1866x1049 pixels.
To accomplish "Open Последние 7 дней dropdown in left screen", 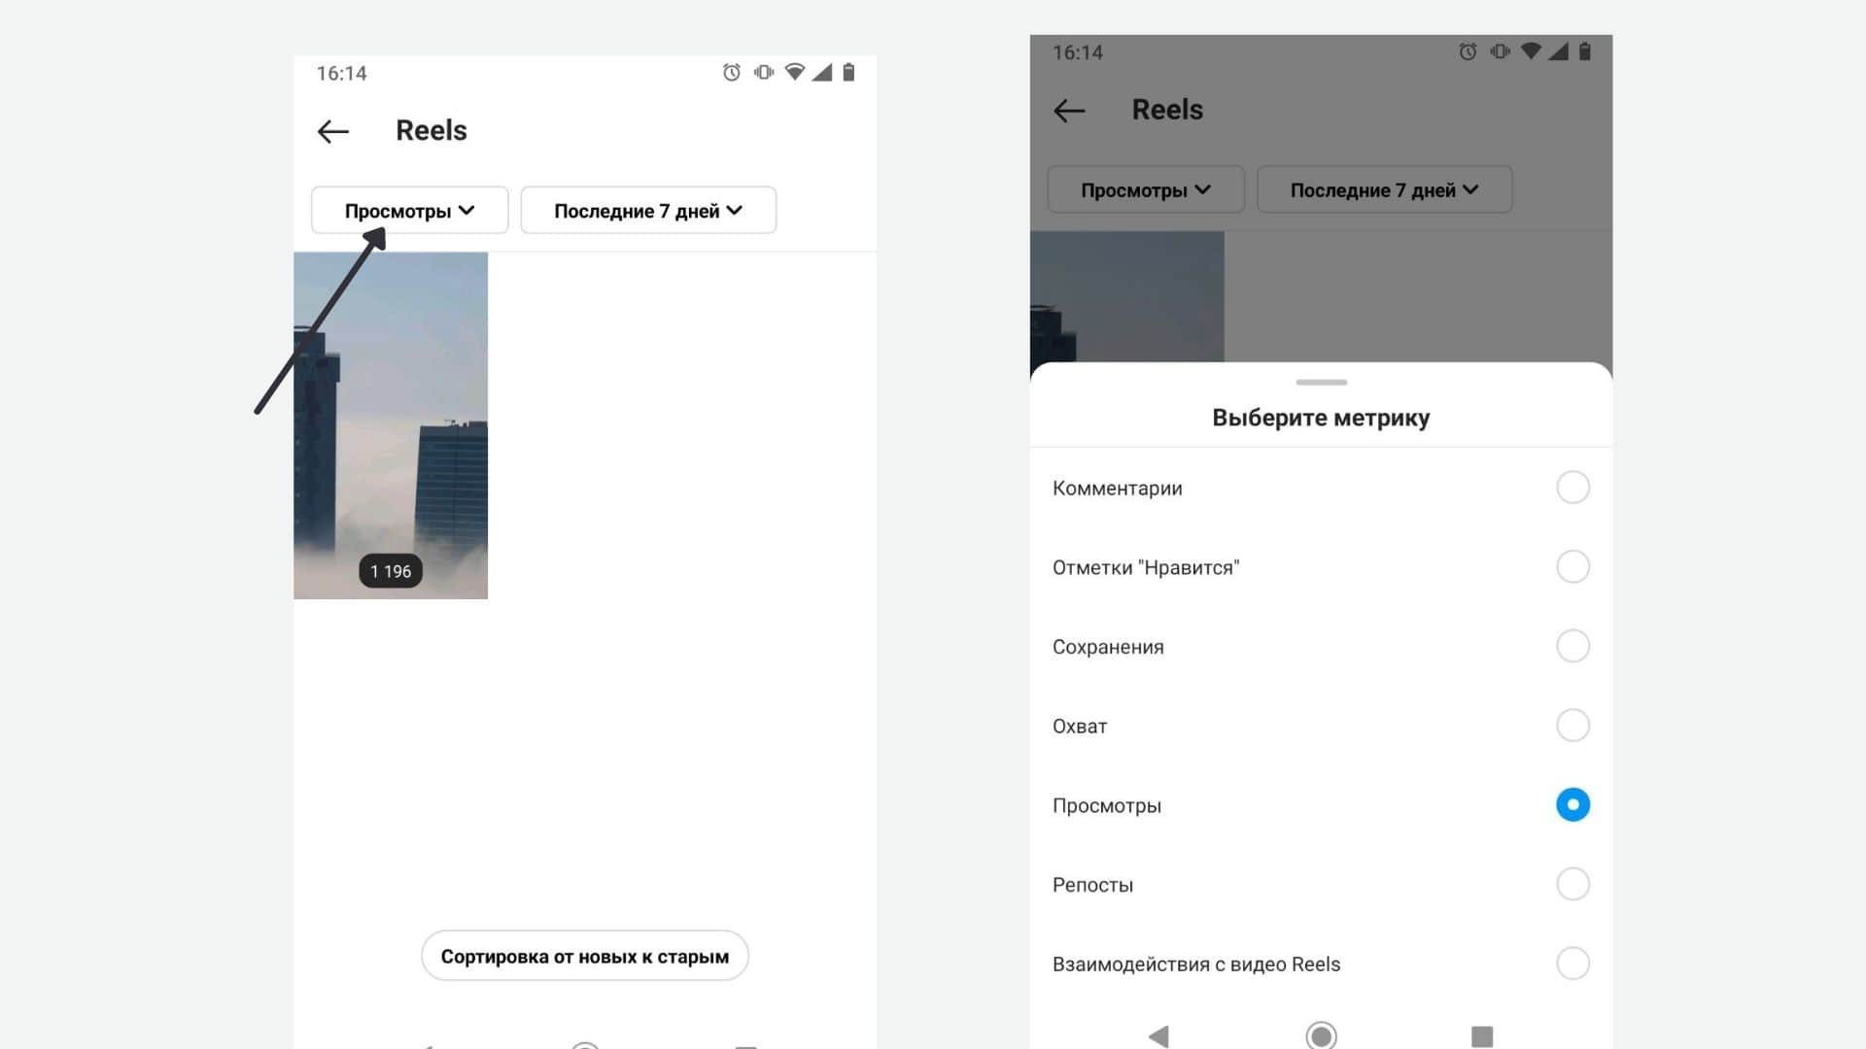I will [x=648, y=210].
